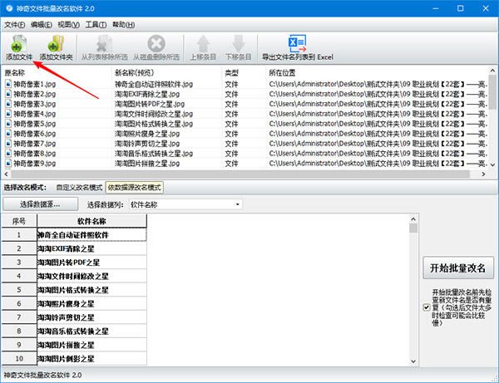Open the 文件(E) menu
499x383 pixels.
point(15,25)
